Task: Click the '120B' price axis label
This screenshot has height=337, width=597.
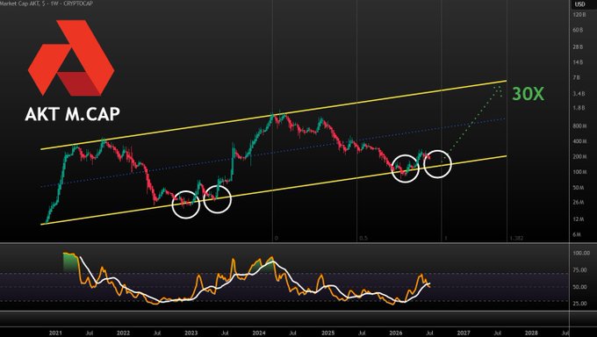Action: (x=579, y=14)
